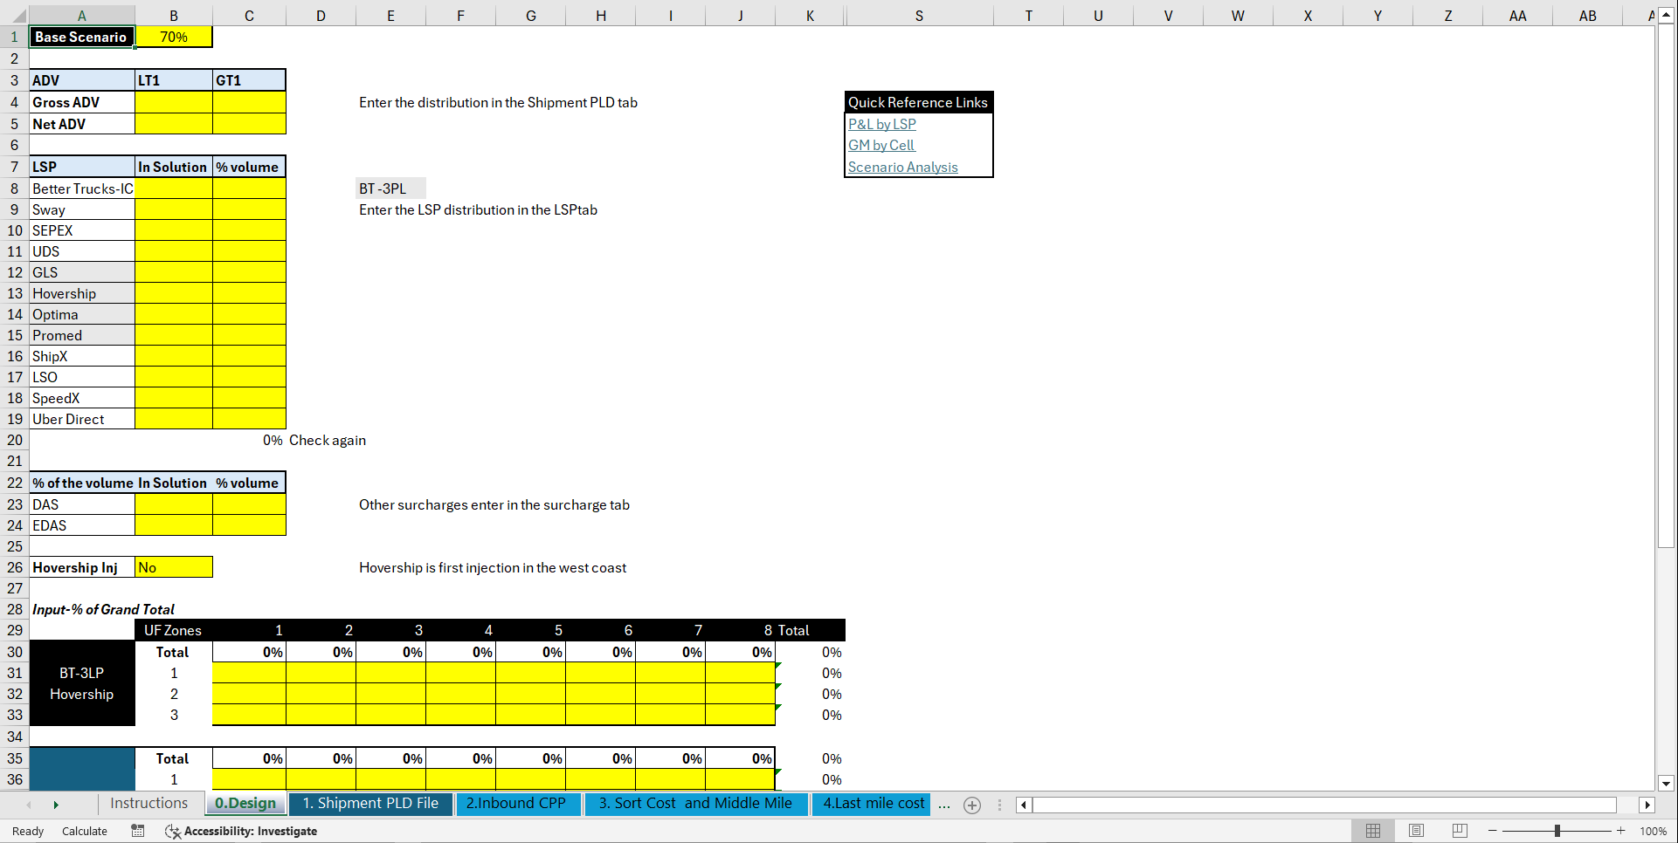This screenshot has width=1678, height=843.
Task: Zoom in with the plus icon
Action: (x=1621, y=831)
